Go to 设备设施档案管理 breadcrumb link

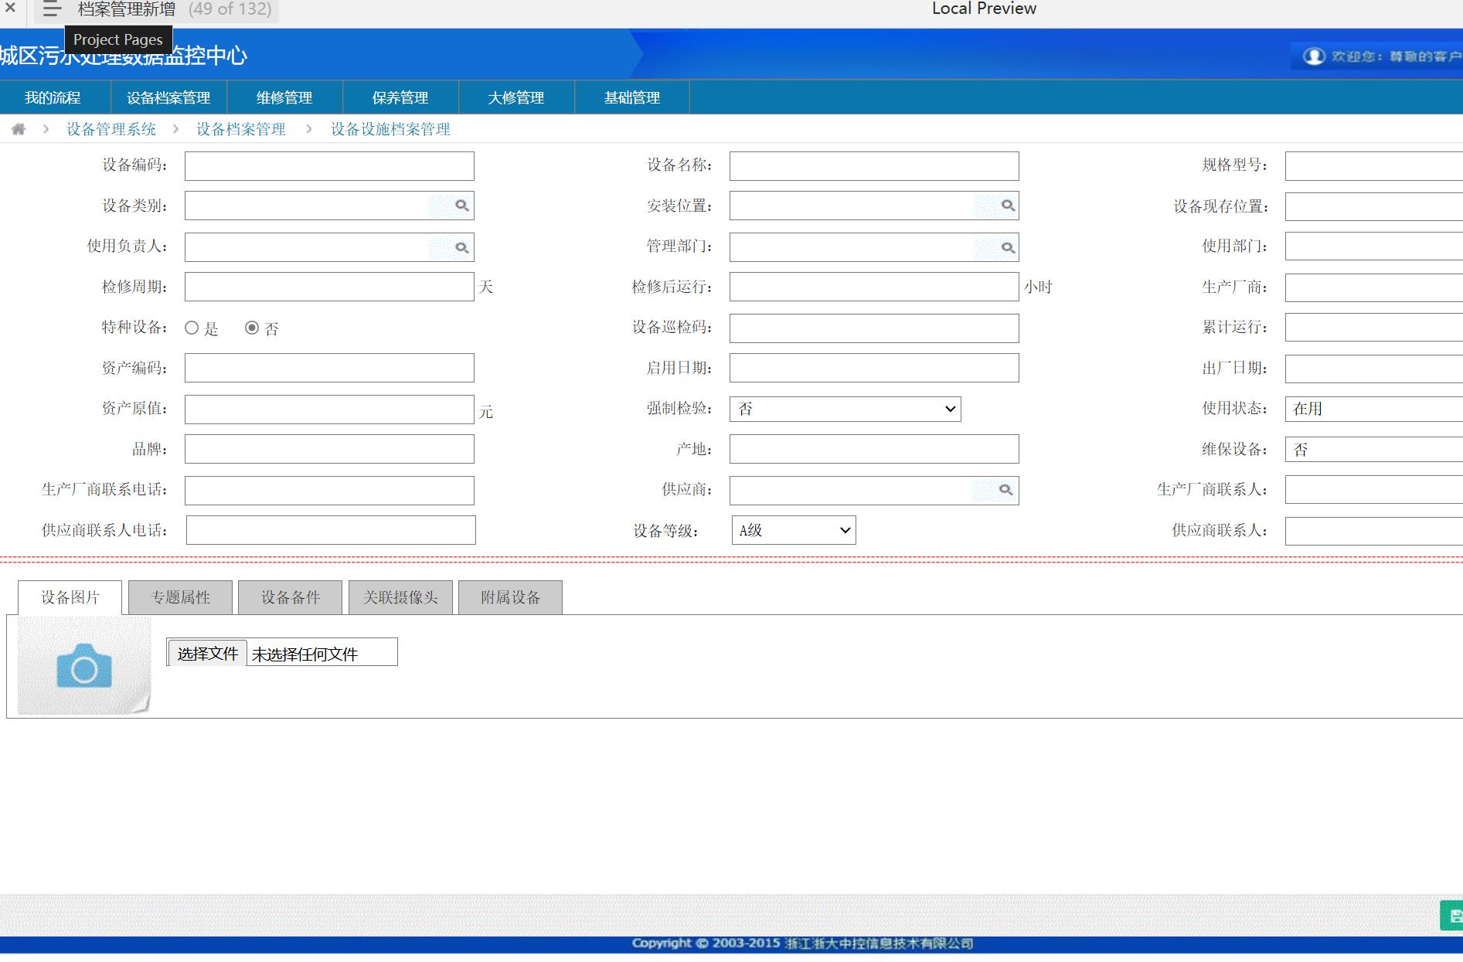[390, 129]
